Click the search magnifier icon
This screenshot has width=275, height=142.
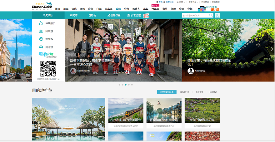[211, 15]
